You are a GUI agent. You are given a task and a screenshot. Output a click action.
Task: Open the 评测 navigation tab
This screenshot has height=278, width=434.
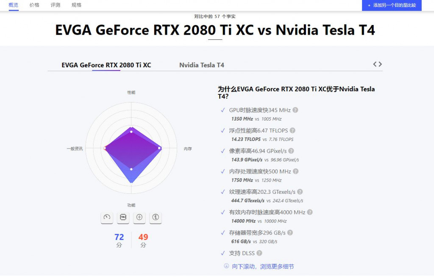[x=56, y=5]
